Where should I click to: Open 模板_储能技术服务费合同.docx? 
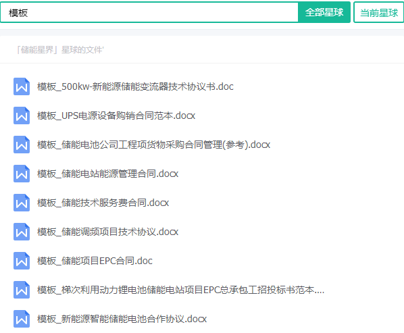[x=103, y=203]
